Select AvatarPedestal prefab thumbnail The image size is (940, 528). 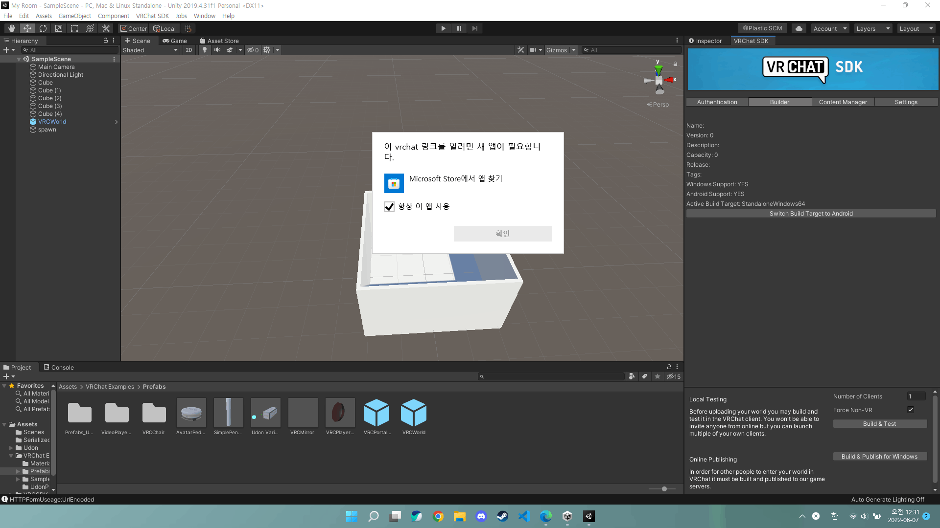coord(191,417)
